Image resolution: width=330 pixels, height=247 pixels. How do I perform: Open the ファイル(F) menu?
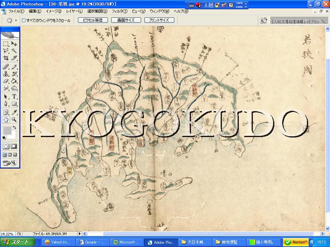pyautogui.click(x=16, y=11)
